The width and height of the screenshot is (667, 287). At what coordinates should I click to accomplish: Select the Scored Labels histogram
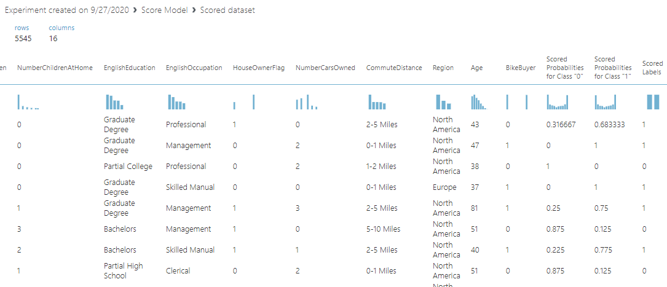652,102
